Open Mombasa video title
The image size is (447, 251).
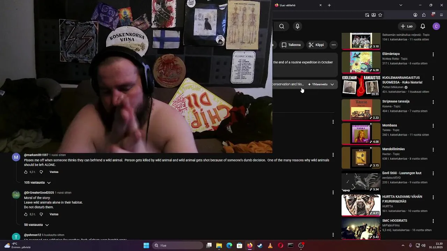(x=389, y=125)
